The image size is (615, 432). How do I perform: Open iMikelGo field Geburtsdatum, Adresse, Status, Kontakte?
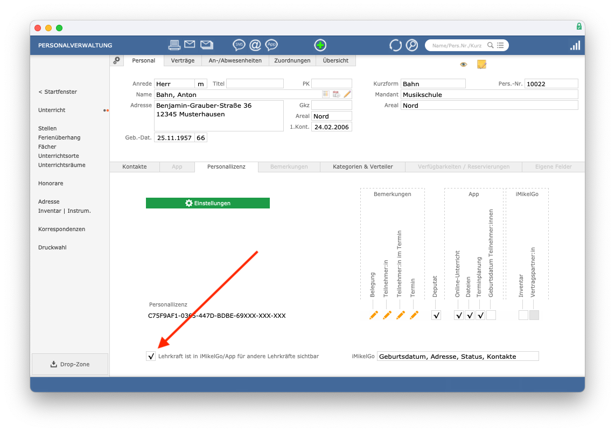coord(458,356)
